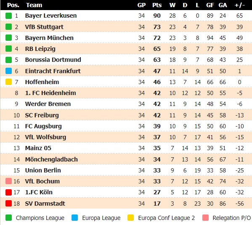Open the Union Berlin team link
This screenshot has width=252, height=225.
click(x=43, y=170)
